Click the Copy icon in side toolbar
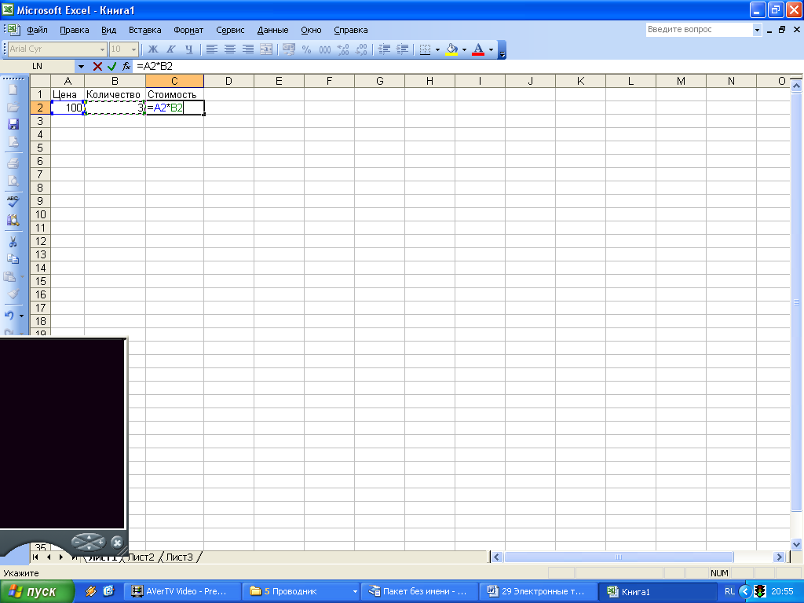The image size is (804, 603). click(13, 258)
